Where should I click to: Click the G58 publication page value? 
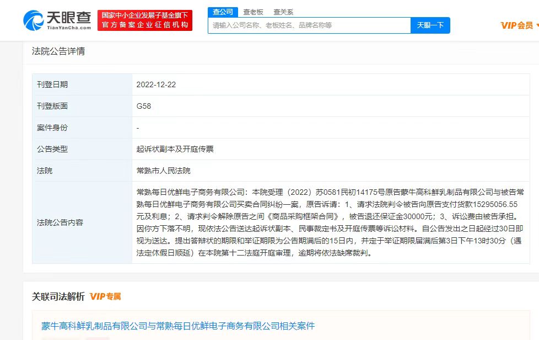tap(143, 106)
